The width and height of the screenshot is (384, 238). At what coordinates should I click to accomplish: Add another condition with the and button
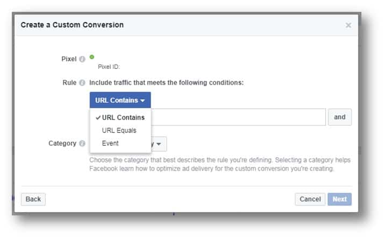[340, 117]
